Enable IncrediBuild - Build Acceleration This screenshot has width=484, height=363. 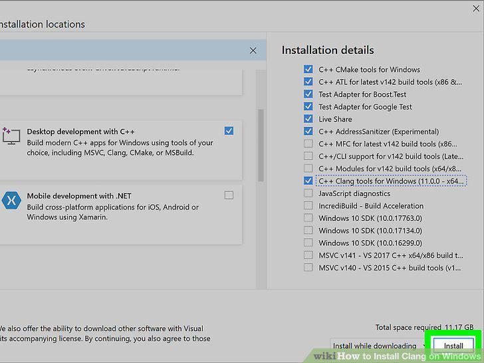click(308, 205)
